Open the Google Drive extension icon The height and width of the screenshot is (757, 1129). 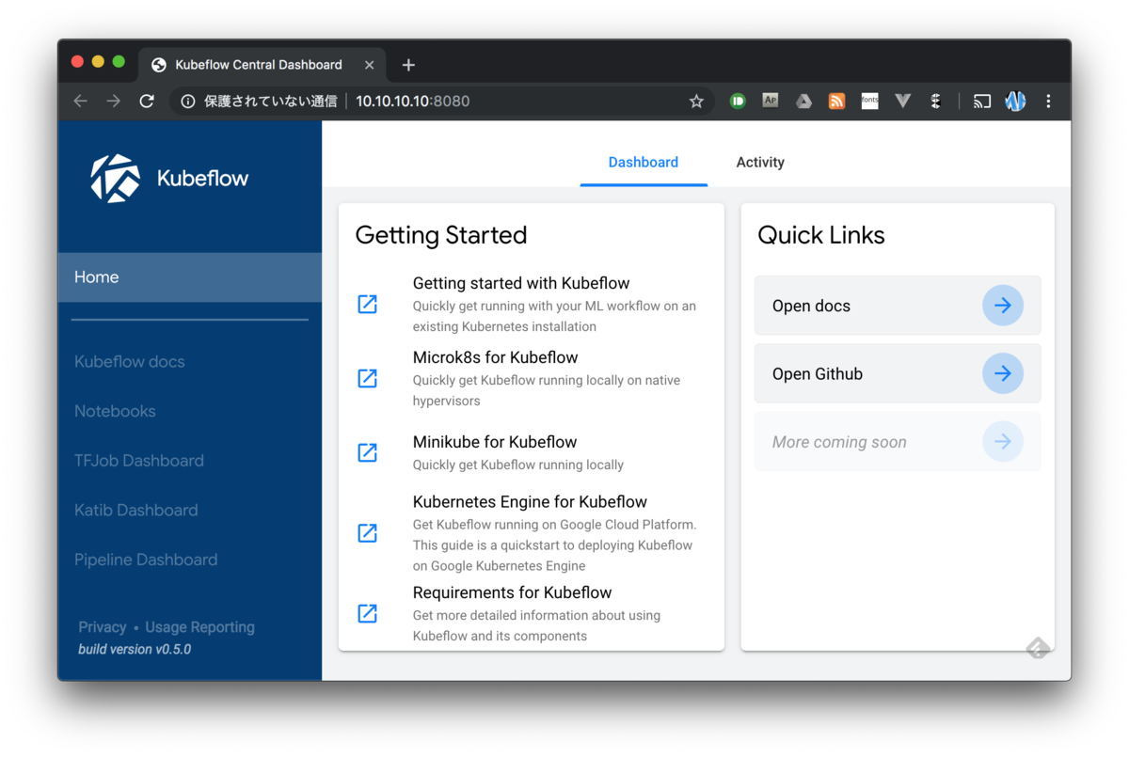point(803,101)
